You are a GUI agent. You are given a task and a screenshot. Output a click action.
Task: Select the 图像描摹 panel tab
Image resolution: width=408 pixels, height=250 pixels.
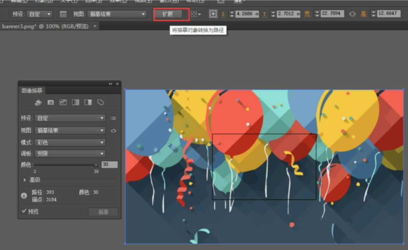click(32, 90)
